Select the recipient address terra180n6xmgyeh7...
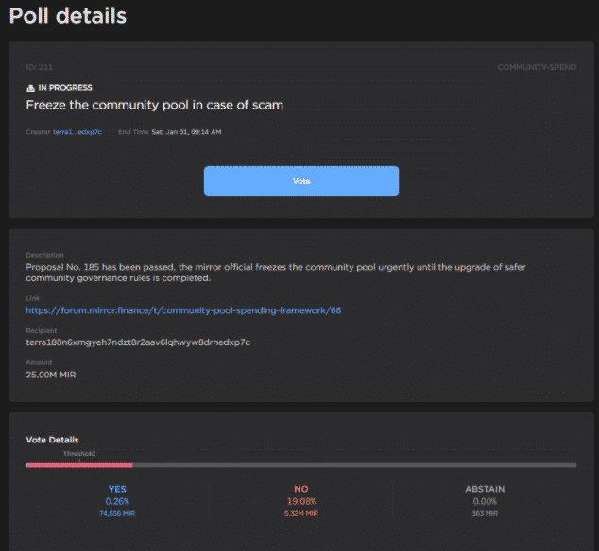 (138, 342)
